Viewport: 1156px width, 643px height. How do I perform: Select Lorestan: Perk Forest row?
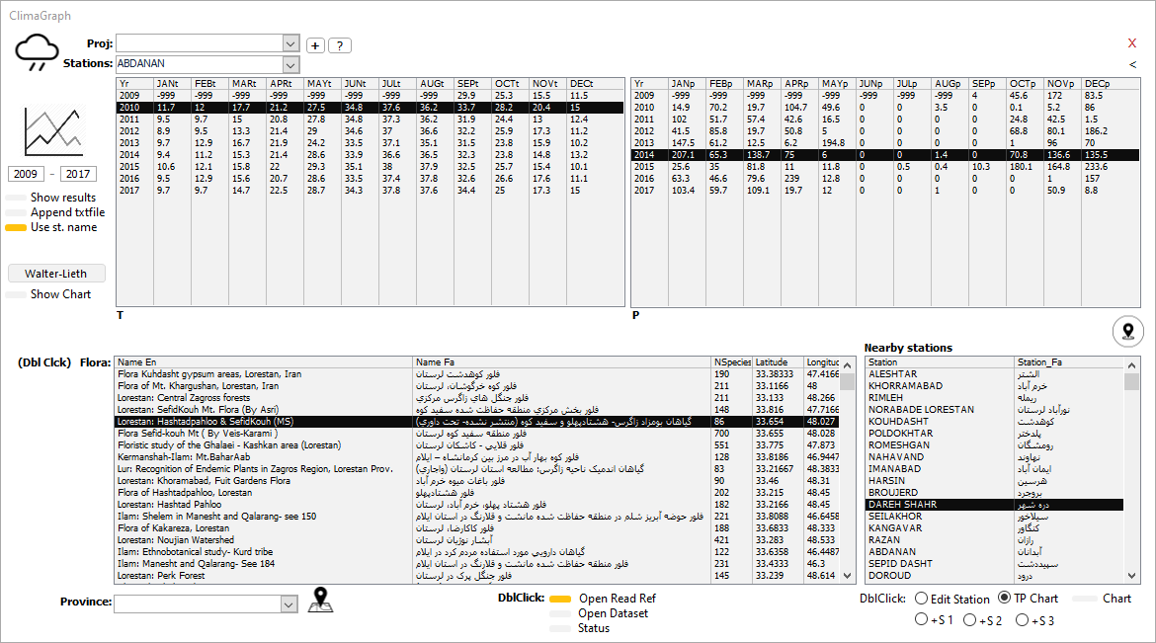pyautogui.click(x=478, y=575)
